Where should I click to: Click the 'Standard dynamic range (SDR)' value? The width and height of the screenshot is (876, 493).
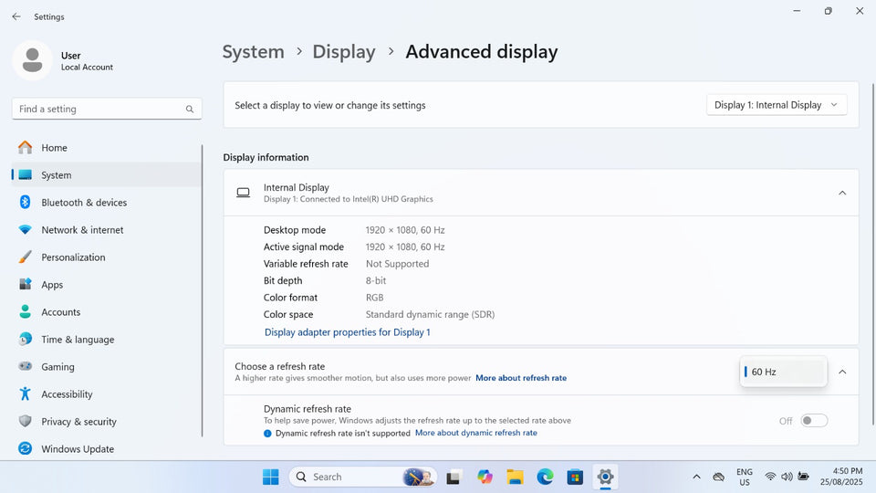(430, 314)
